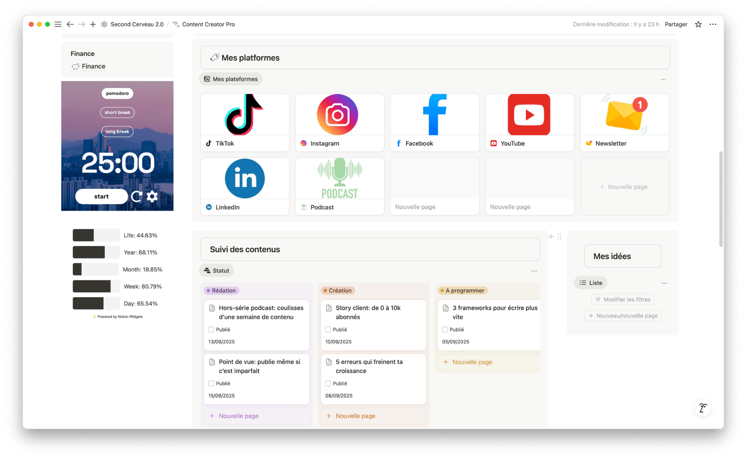This screenshot has height=459, width=747.
Task: Check Publié on Hors-série podcast card
Action: [211, 330]
